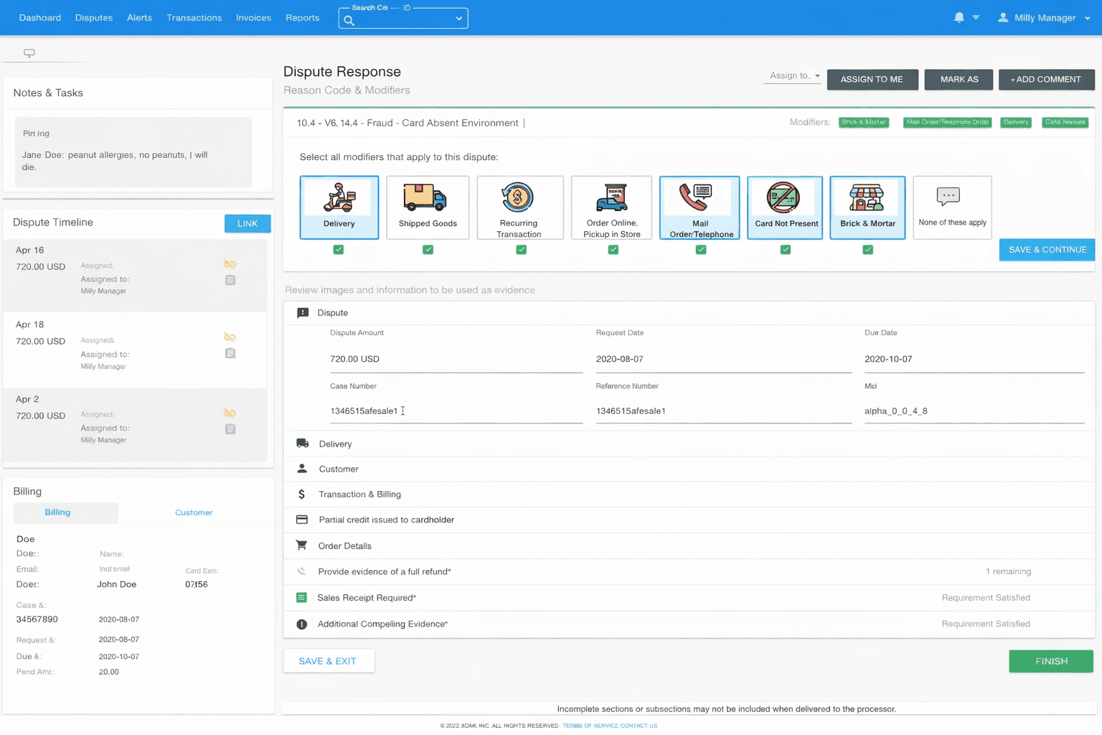This screenshot has height=735, width=1102.
Task: Open Invoices in the top navigation
Action: [x=253, y=18]
